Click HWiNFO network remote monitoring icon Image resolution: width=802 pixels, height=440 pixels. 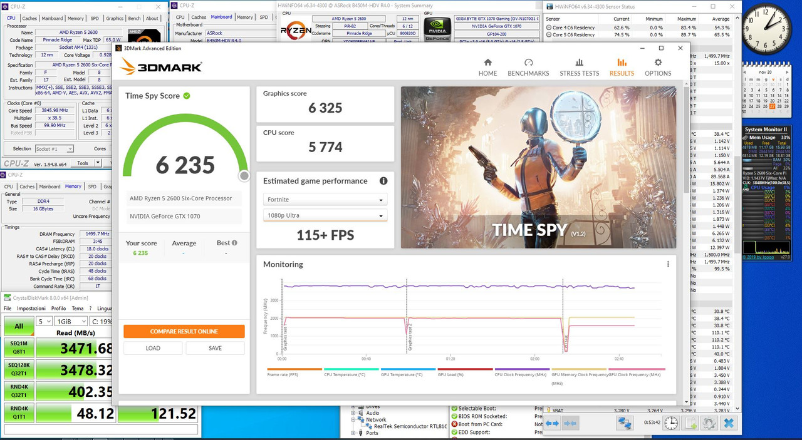click(625, 423)
